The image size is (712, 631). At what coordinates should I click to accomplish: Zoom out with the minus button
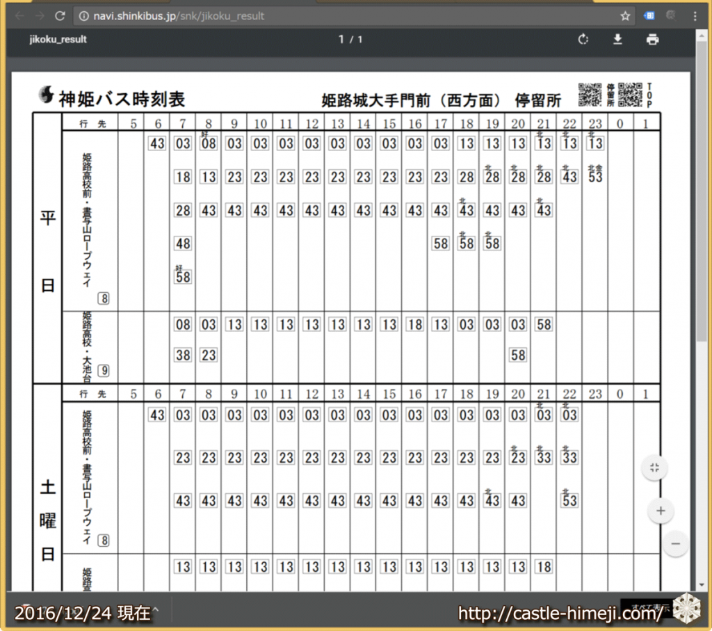675,543
